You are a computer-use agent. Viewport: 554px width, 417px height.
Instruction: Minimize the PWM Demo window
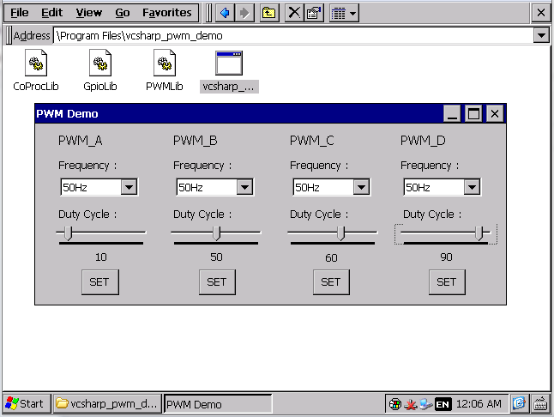pos(452,114)
